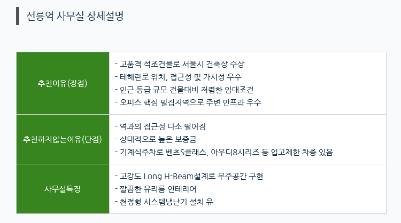Select the green 사무실특징 header cell
Screen dimensions: 401x223
(x=63, y=189)
